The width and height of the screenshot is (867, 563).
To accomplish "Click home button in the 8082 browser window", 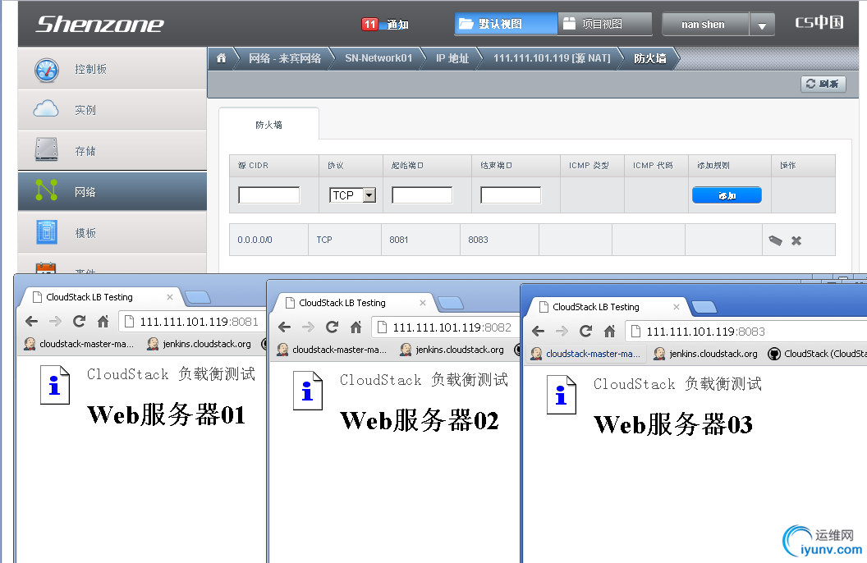I will click(356, 327).
